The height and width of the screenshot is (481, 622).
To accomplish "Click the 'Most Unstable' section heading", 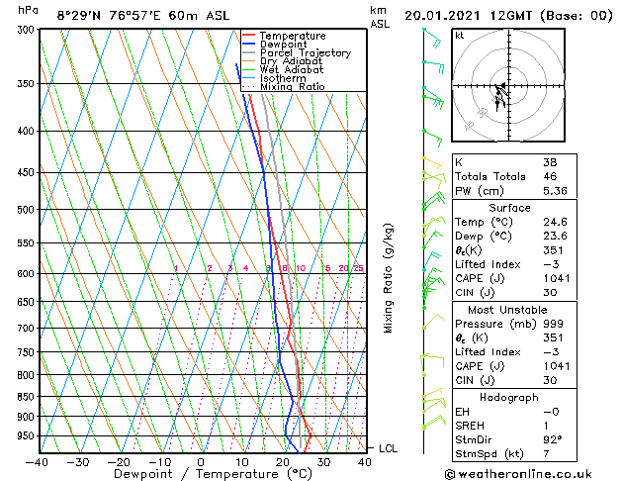I will [507, 310].
